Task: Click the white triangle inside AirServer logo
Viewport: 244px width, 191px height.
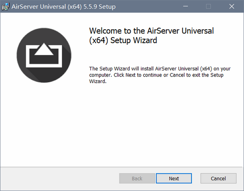Action: point(44,49)
